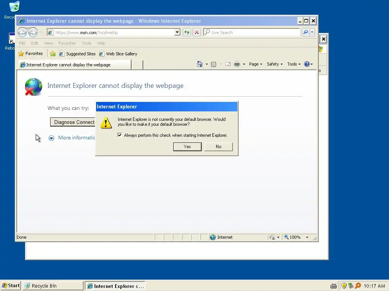Click the 100% zoom level button
The width and height of the screenshot is (389, 291).
293,237
